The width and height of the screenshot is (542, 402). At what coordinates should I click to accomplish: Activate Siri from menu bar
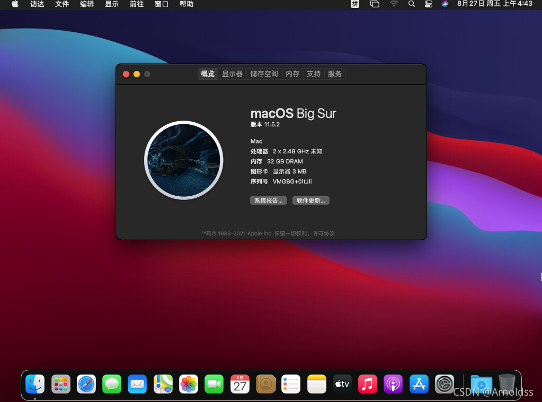(445, 4)
